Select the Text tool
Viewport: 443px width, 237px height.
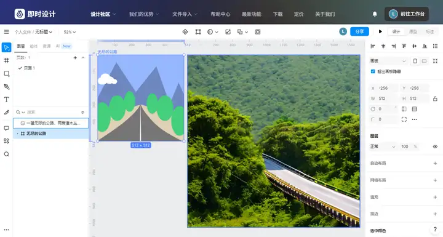(x=7, y=99)
